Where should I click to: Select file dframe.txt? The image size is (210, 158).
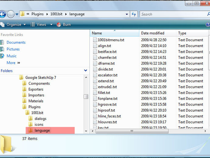click(x=106, y=63)
